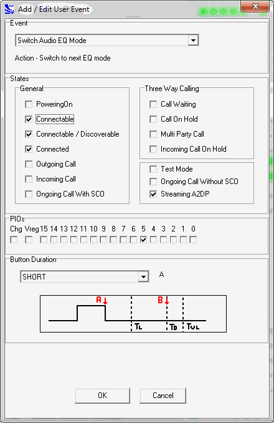The width and height of the screenshot is (274, 423).
Task: Click the Event combo box text field
Action: 102,41
